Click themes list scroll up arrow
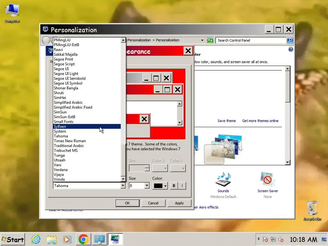The height and width of the screenshot is (246, 328). 287,69
